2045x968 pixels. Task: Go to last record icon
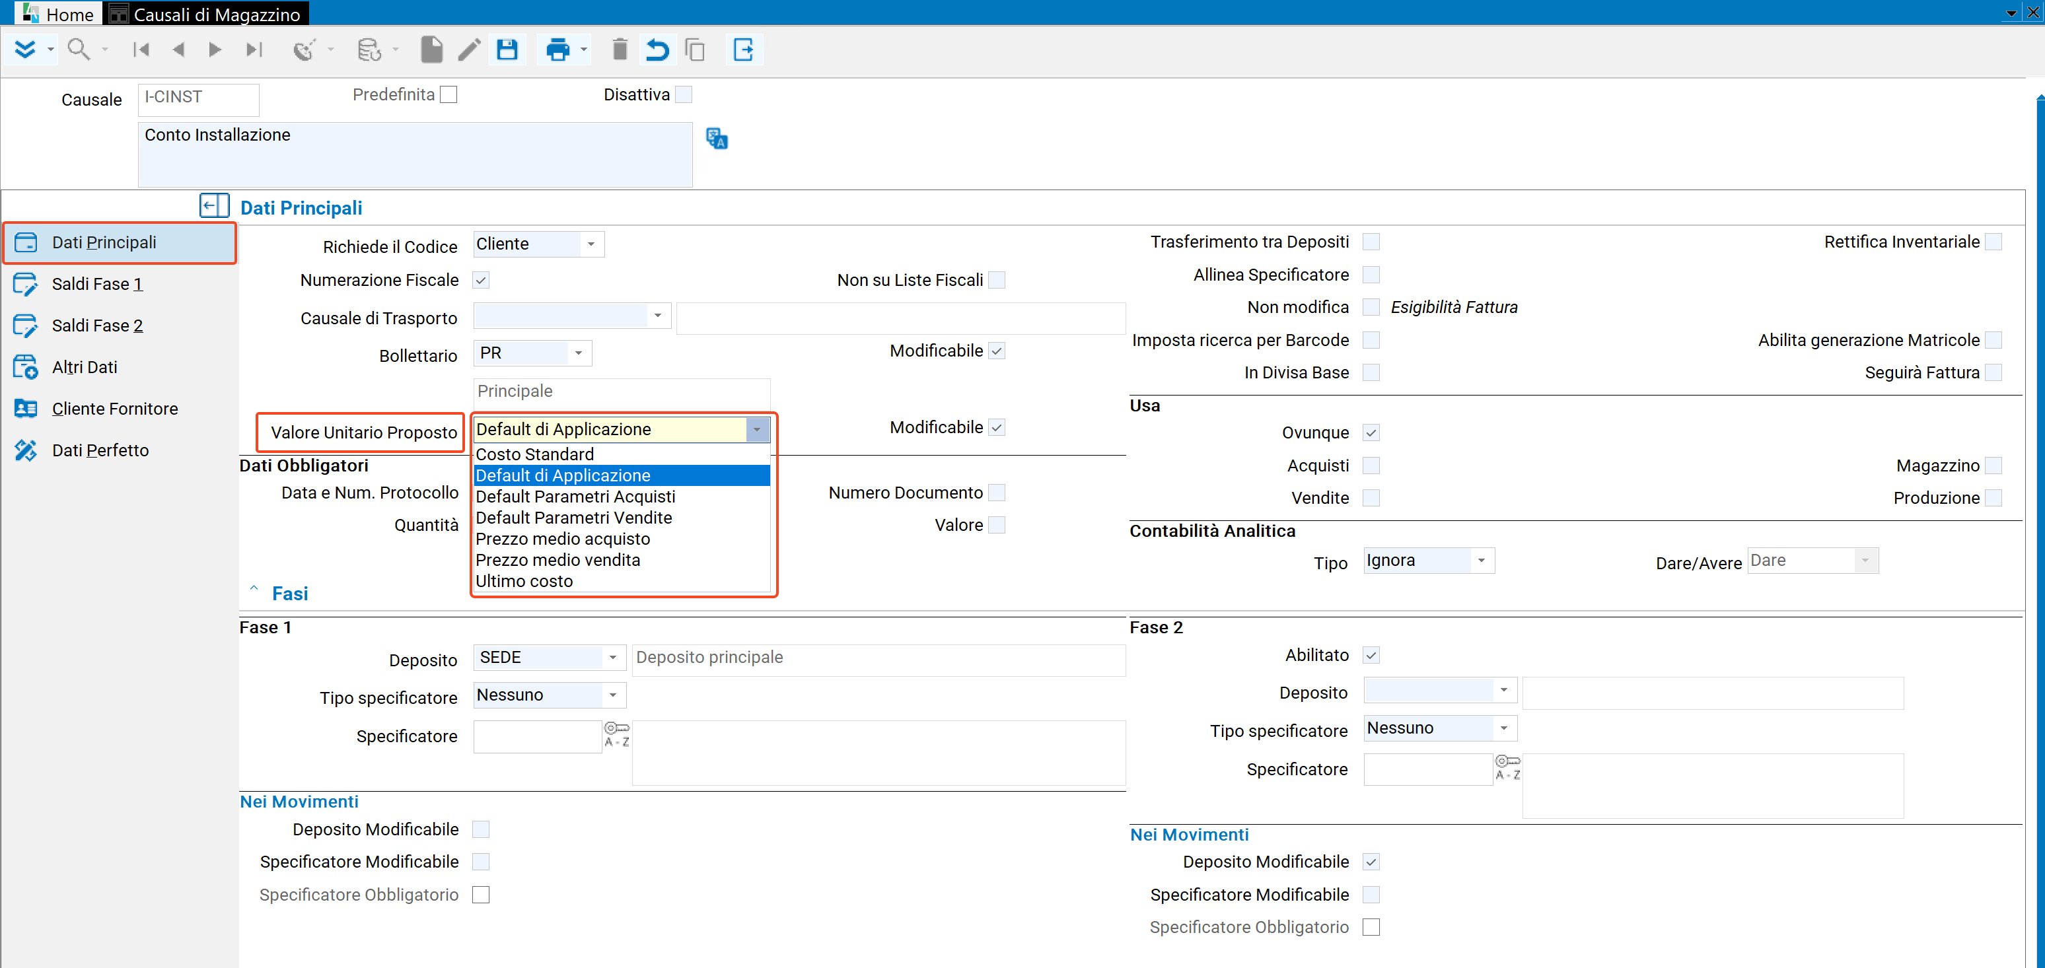[253, 50]
